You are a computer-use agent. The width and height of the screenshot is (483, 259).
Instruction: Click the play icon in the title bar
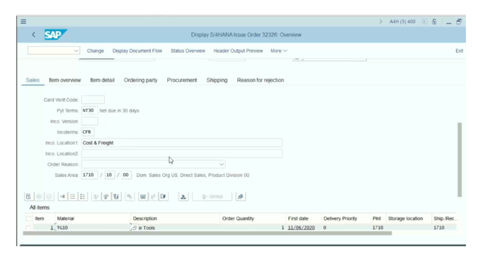tap(425, 22)
